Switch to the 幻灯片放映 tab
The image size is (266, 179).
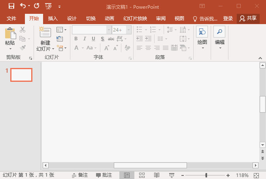coord(135,18)
